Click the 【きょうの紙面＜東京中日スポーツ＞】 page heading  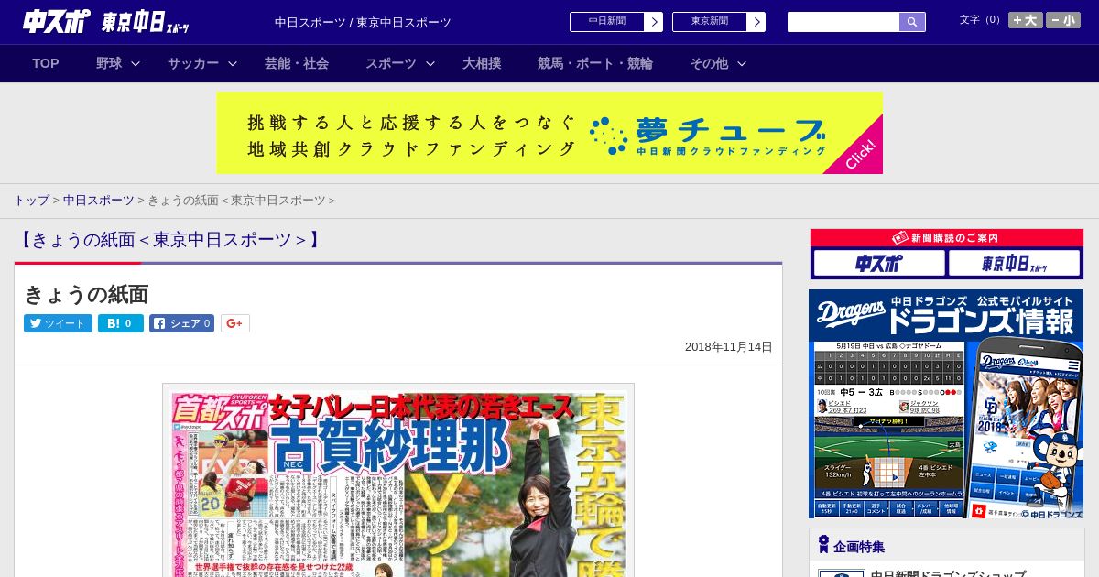point(170,240)
